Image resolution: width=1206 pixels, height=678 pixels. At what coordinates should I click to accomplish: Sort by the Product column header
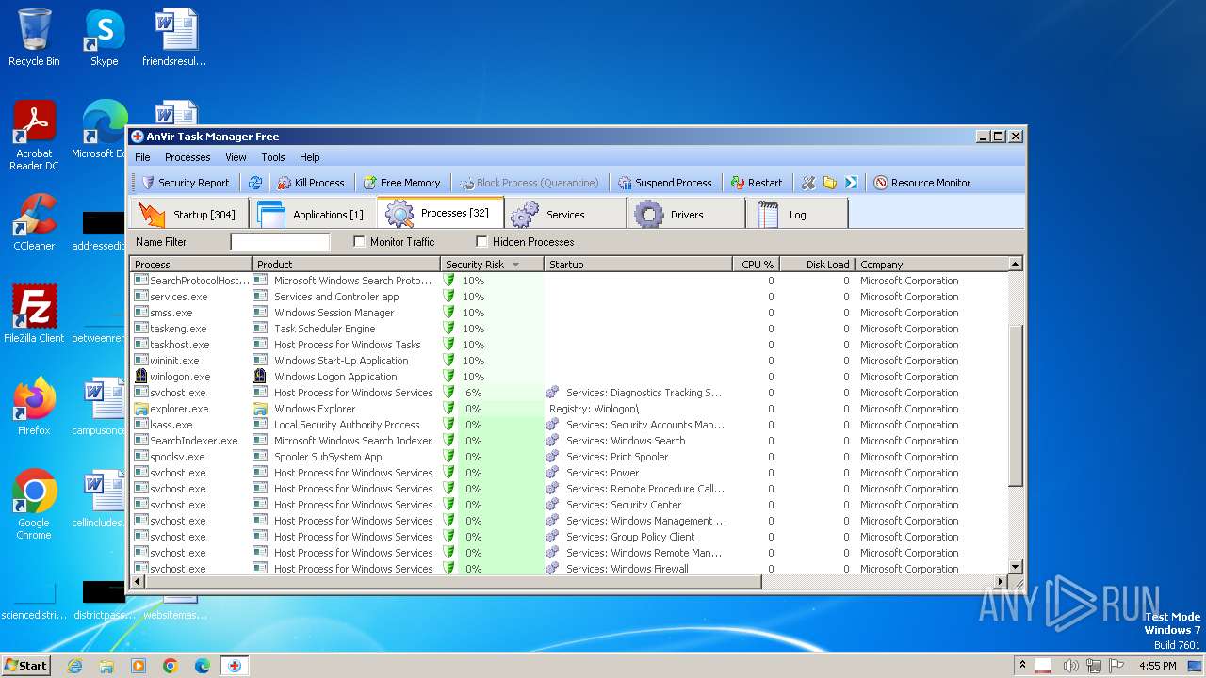click(346, 265)
